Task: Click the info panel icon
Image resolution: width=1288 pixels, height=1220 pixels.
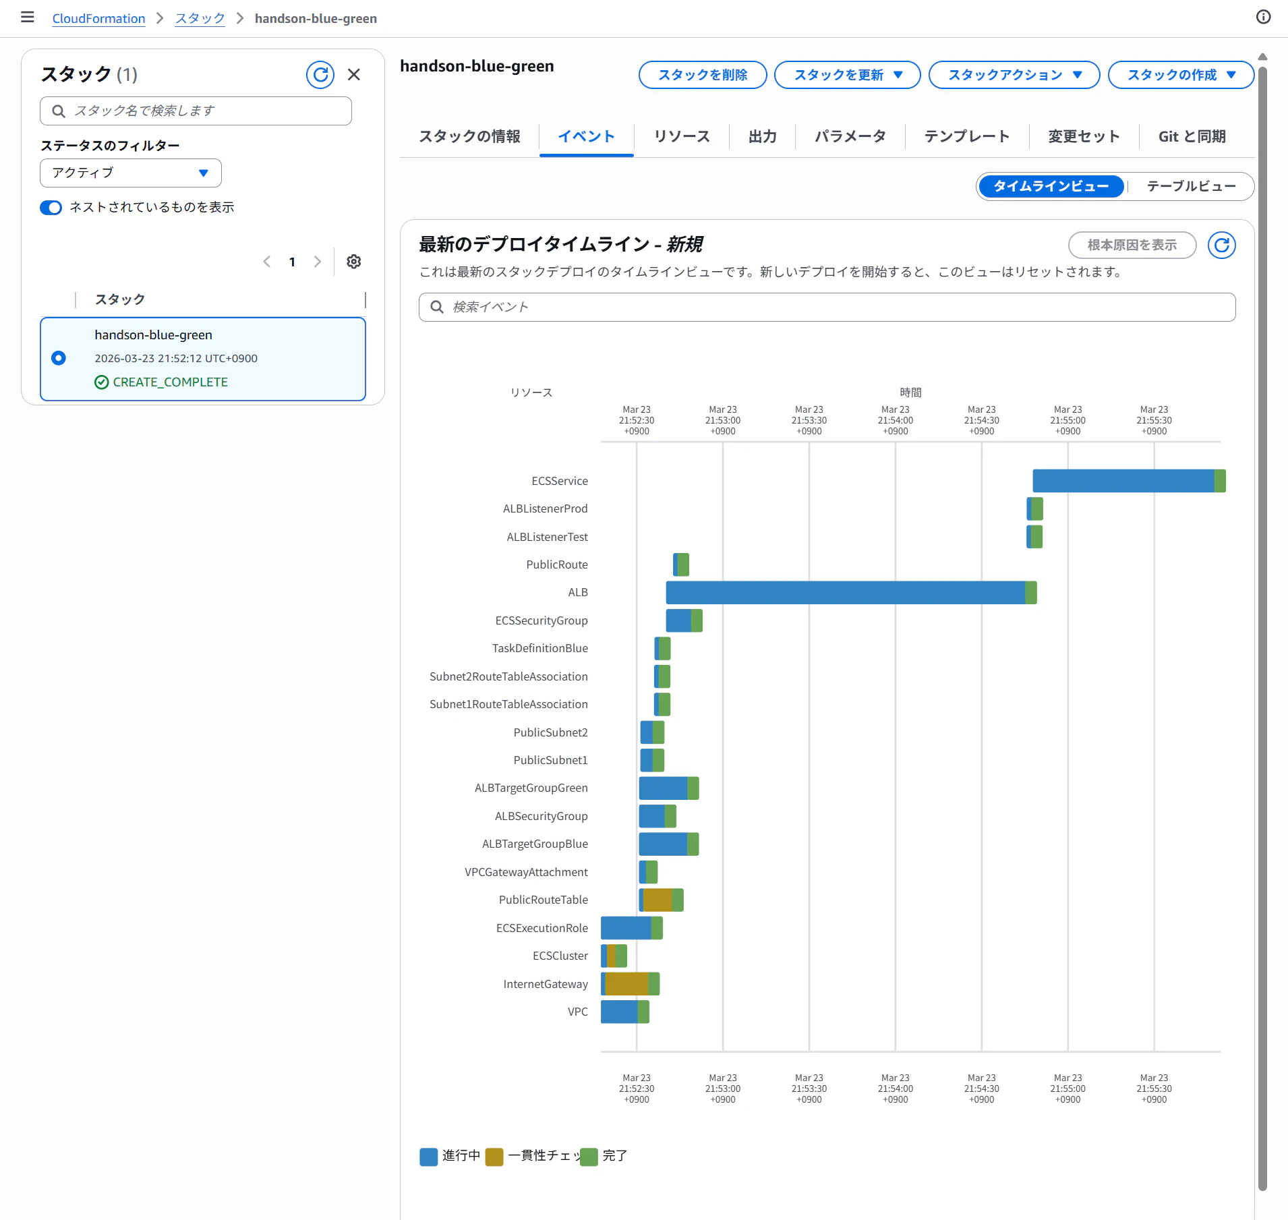Action: pyautogui.click(x=1263, y=18)
